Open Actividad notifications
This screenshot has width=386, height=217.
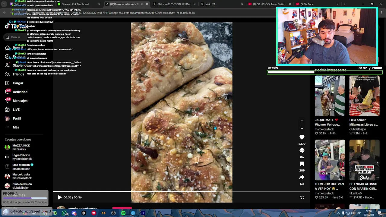coord(16,92)
